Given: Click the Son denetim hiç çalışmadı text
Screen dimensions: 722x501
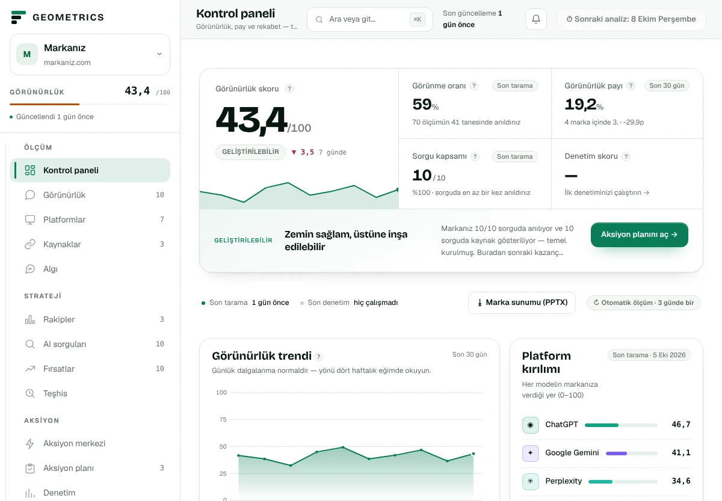Looking at the screenshot, I should (x=353, y=303).
